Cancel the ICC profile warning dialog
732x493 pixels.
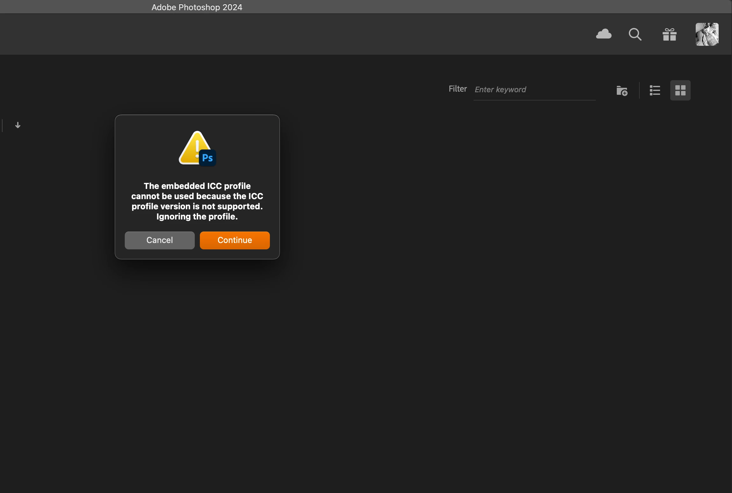tap(159, 240)
